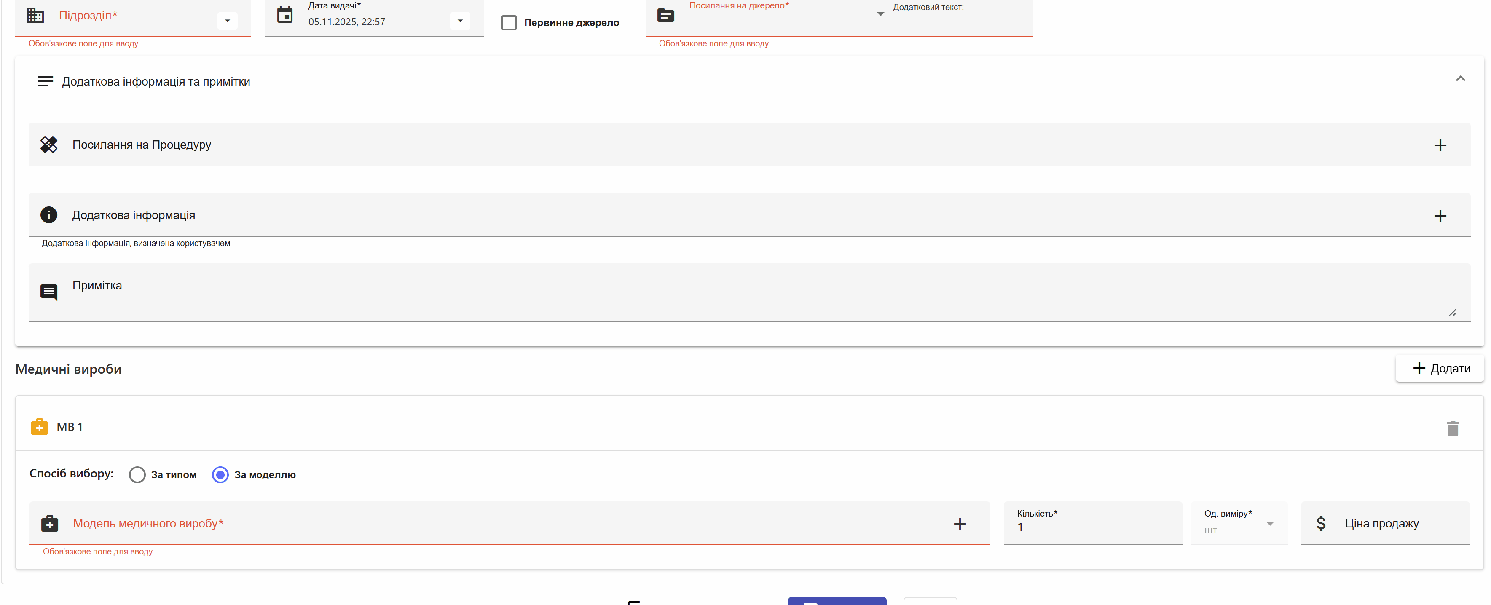This screenshot has width=1491, height=605.
Task: Click the plus icon in Модель медичного виробу field
Action: (x=959, y=524)
